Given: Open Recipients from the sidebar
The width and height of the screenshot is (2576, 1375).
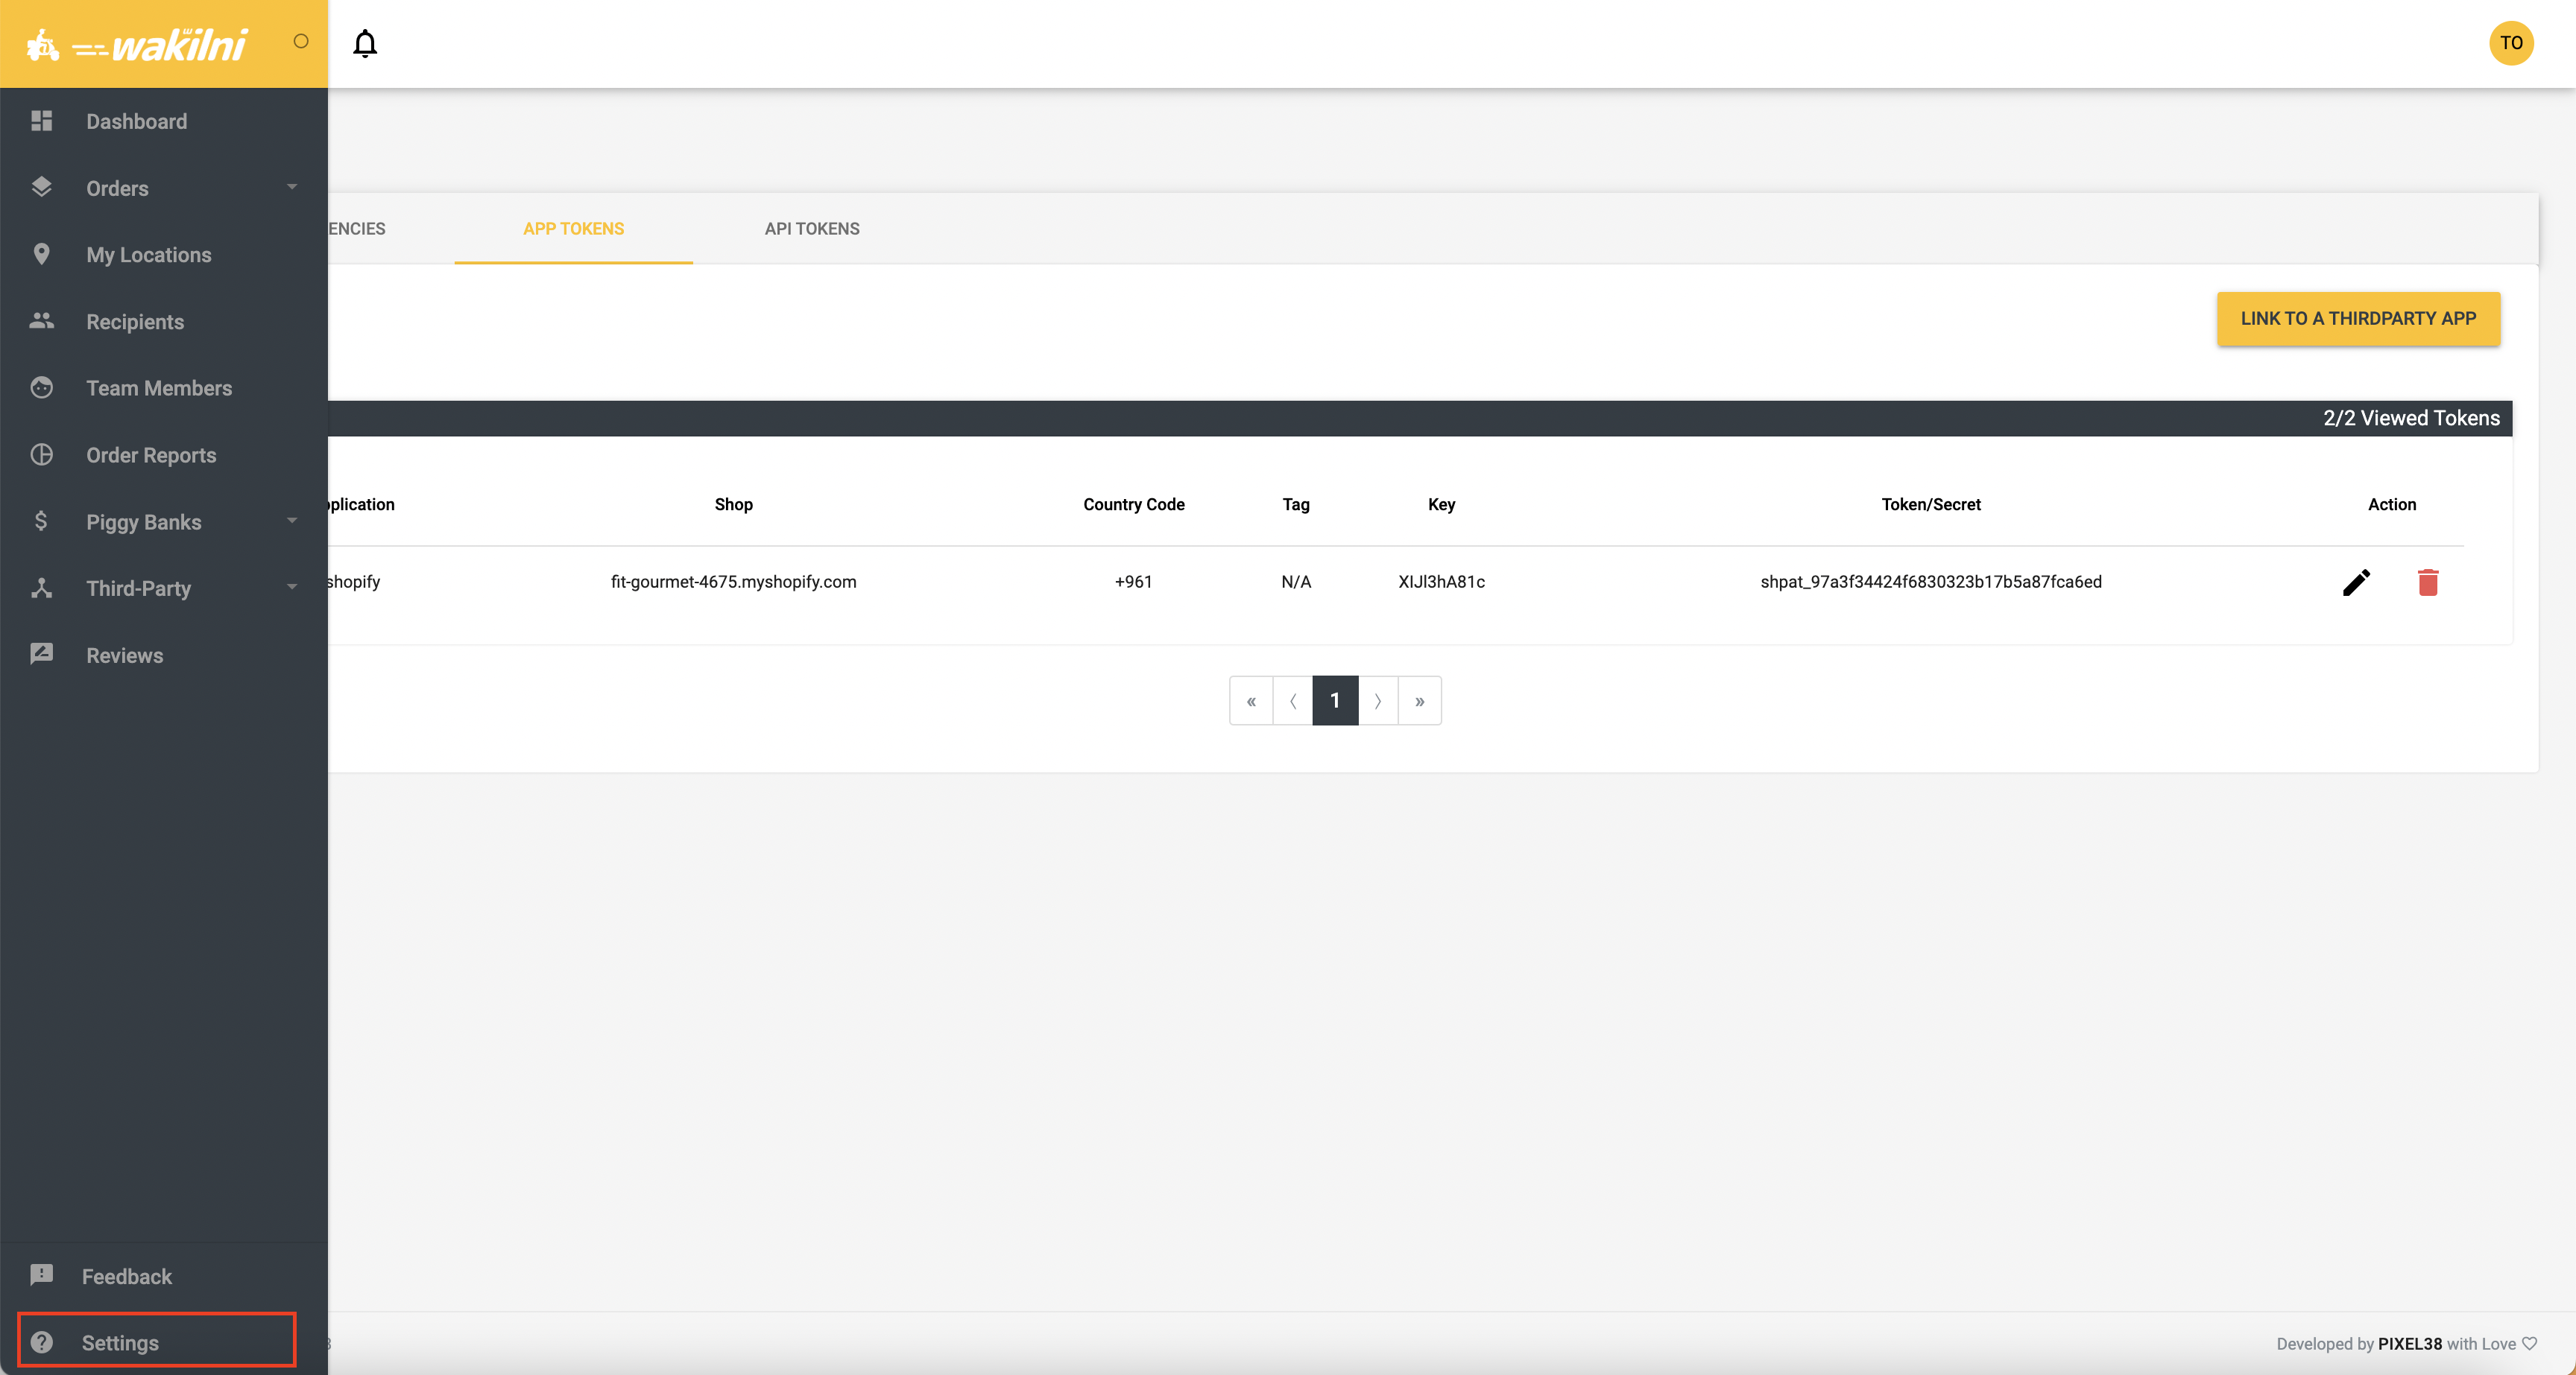Looking at the screenshot, I should pyautogui.click(x=135, y=322).
